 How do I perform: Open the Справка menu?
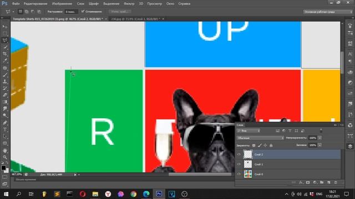[x=184, y=4]
